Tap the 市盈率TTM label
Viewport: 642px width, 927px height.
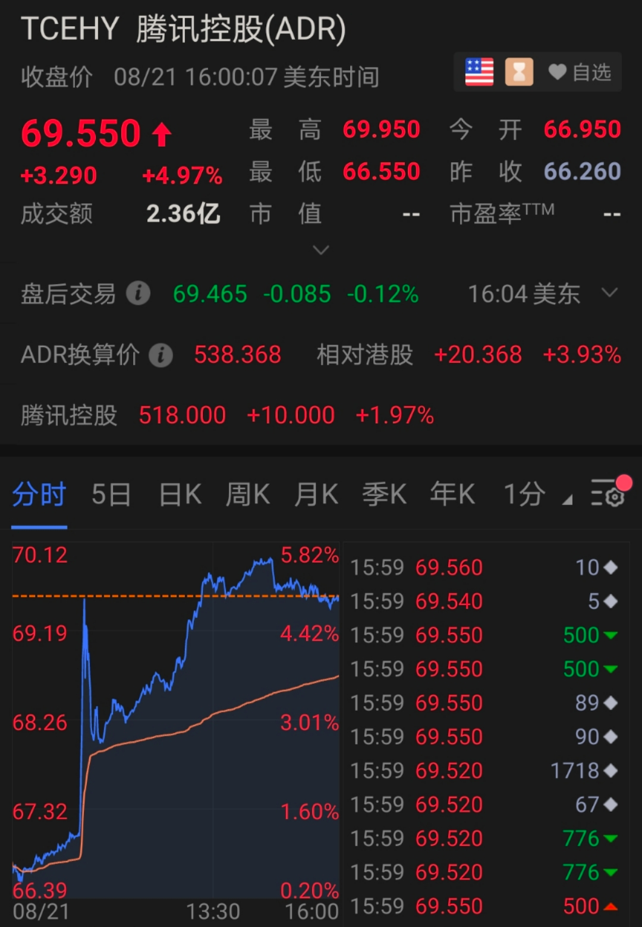[502, 213]
